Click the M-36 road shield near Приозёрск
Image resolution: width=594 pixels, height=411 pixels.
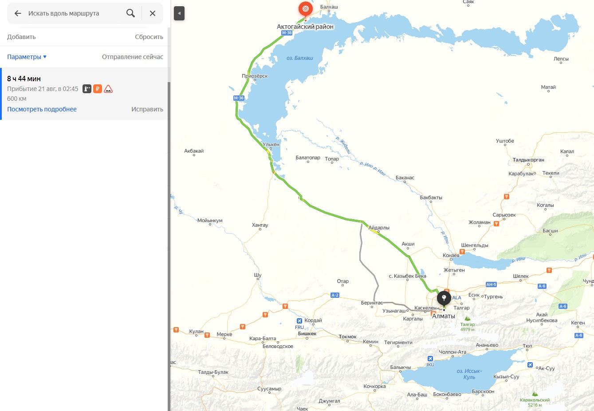[239, 98]
